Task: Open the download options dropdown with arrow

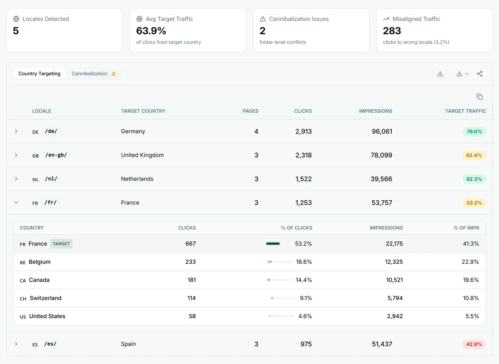Action: (x=462, y=74)
